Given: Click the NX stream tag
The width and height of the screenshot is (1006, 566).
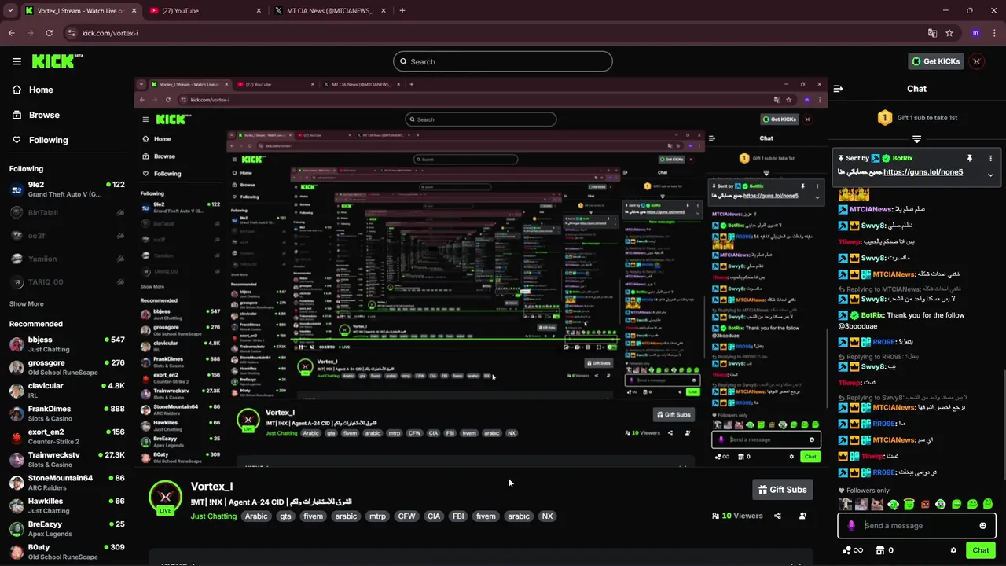Looking at the screenshot, I should click(548, 516).
